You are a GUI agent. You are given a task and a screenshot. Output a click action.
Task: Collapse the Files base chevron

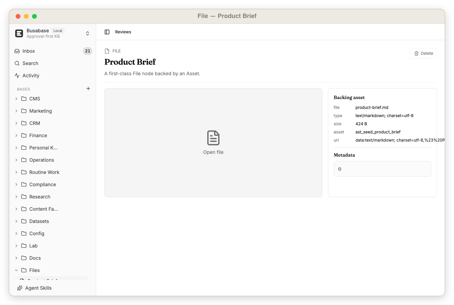click(16, 270)
